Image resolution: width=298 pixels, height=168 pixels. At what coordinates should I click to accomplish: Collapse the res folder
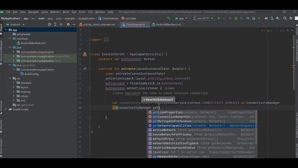pos(10,78)
